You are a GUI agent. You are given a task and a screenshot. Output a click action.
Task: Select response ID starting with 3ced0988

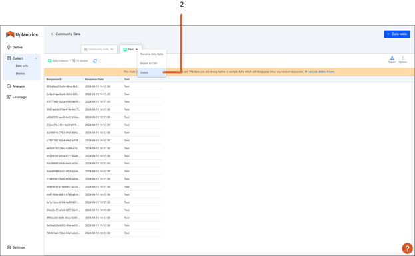tap(63, 171)
